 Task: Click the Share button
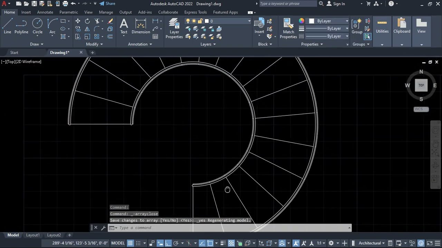(x=107, y=4)
